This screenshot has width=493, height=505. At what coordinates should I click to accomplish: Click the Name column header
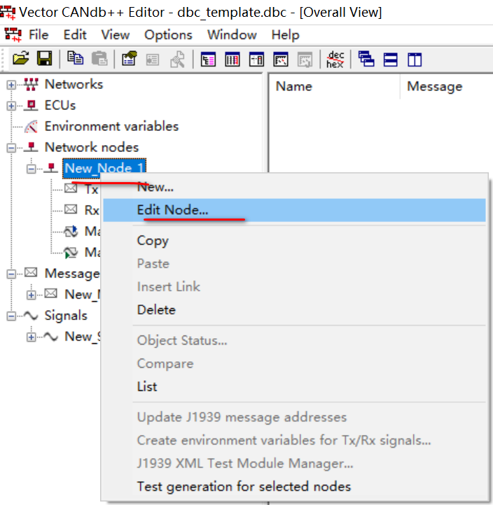click(x=334, y=86)
